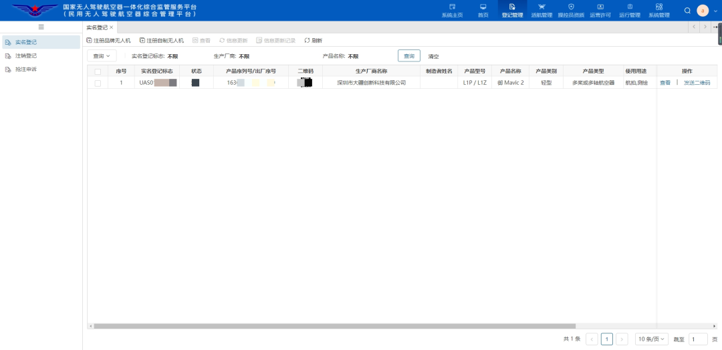Image resolution: width=722 pixels, height=350 pixels.
Task: Click the jump-to page input field
Action: 698,339
